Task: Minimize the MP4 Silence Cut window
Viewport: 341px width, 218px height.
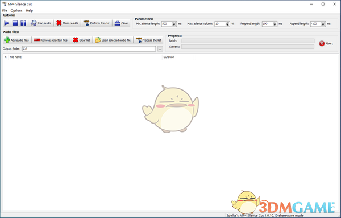Action: pyautogui.click(x=311, y=4)
